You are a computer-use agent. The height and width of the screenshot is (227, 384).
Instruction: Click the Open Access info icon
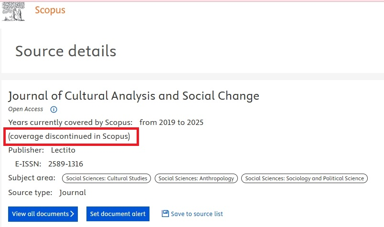pos(53,109)
